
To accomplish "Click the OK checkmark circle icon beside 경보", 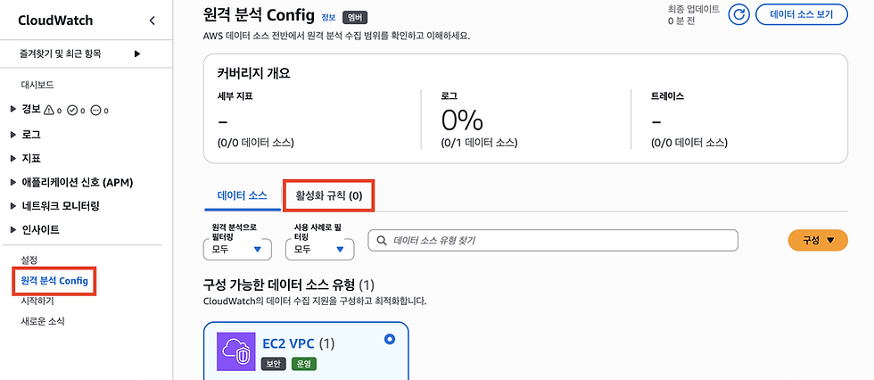I will coord(72,110).
